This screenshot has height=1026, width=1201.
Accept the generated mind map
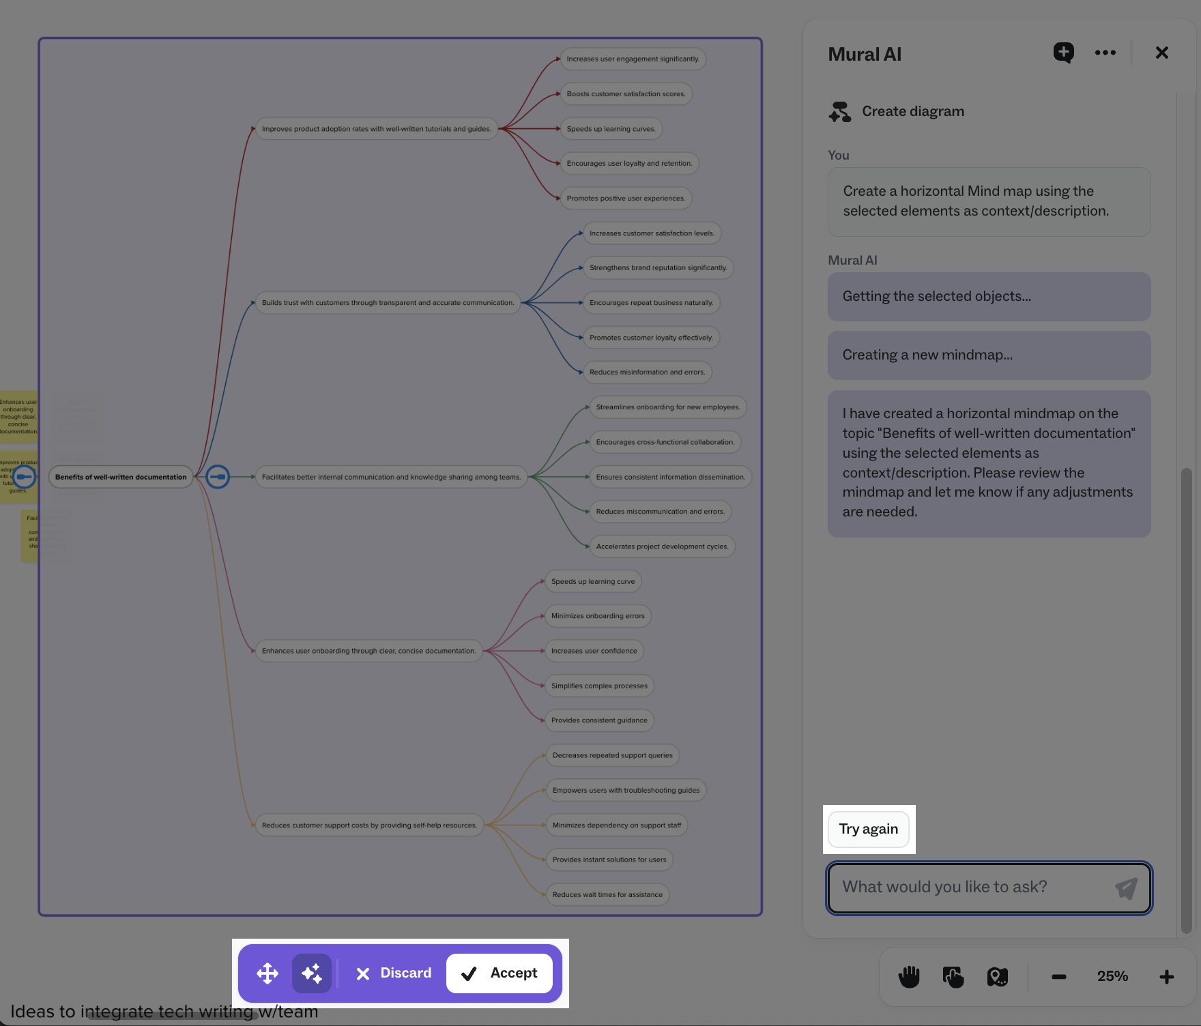point(499,973)
